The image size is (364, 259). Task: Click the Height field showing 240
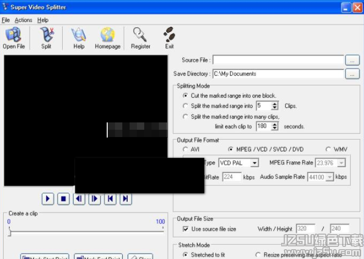340,229
